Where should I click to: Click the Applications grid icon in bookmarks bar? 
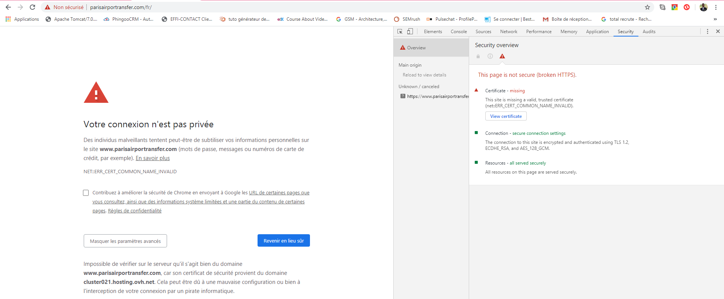pos(8,19)
